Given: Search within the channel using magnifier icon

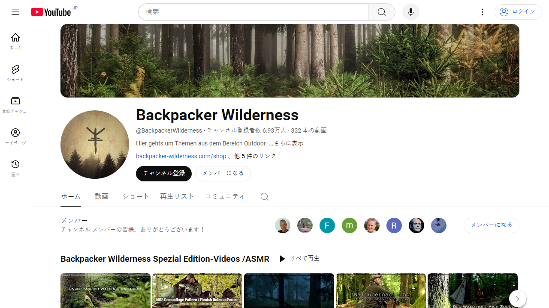Looking at the screenshot, I should [x=265, y=197].
